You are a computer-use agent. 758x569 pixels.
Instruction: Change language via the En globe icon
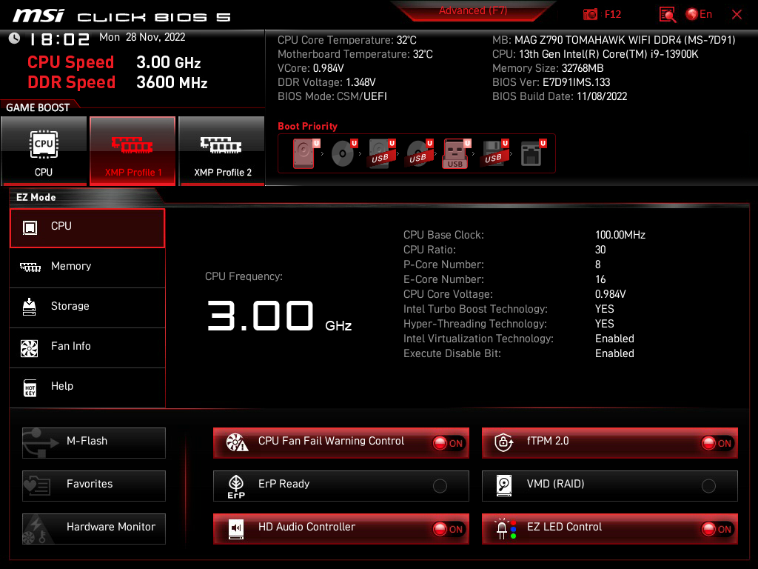pyautogui.click(x=699, y=15)
